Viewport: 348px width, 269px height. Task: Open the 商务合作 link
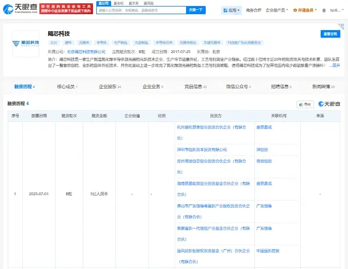tap(253, 10)
